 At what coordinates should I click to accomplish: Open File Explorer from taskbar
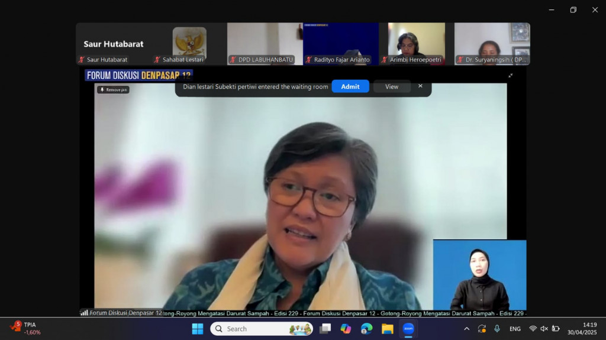(x=387, y=329)
